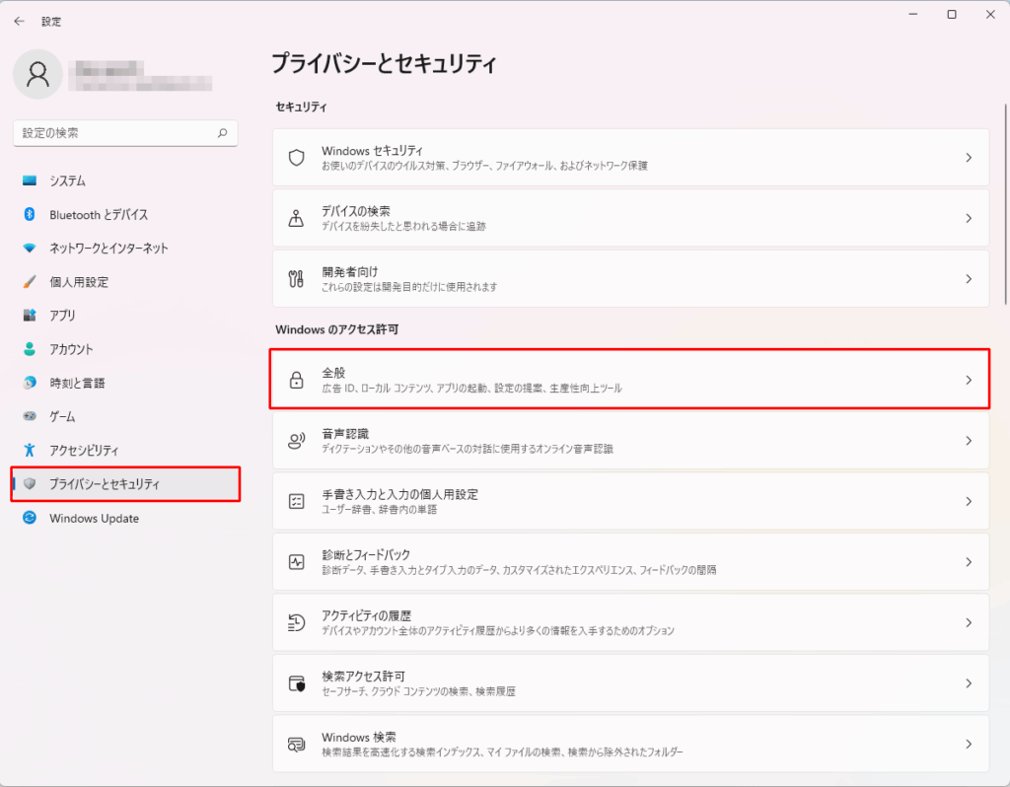The width and height of the screenshot is (1010, 787).
Task: Select システム in the sidebar
Action: click(x=125, y=180)
